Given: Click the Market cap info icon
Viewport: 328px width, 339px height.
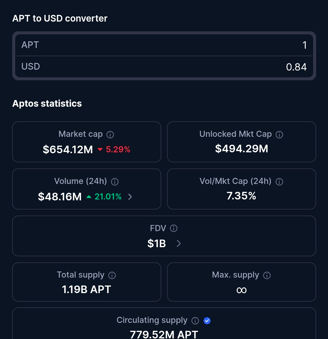Looking at the screenshot, I should [111, 134].
